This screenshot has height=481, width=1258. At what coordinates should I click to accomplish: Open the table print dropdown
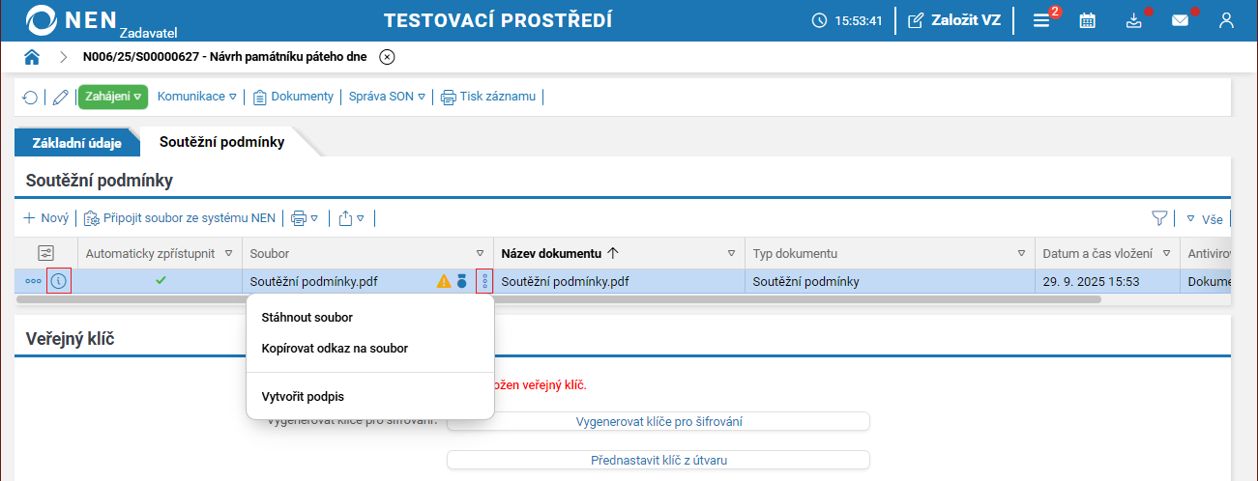(x=305, y=218)
